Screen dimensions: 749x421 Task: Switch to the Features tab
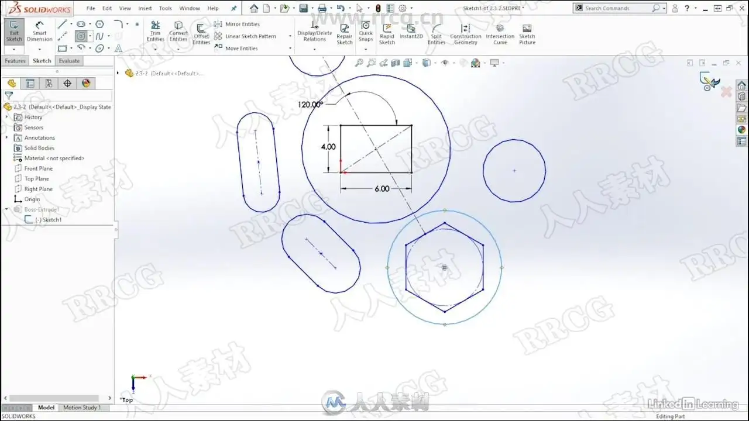point(15,61)
